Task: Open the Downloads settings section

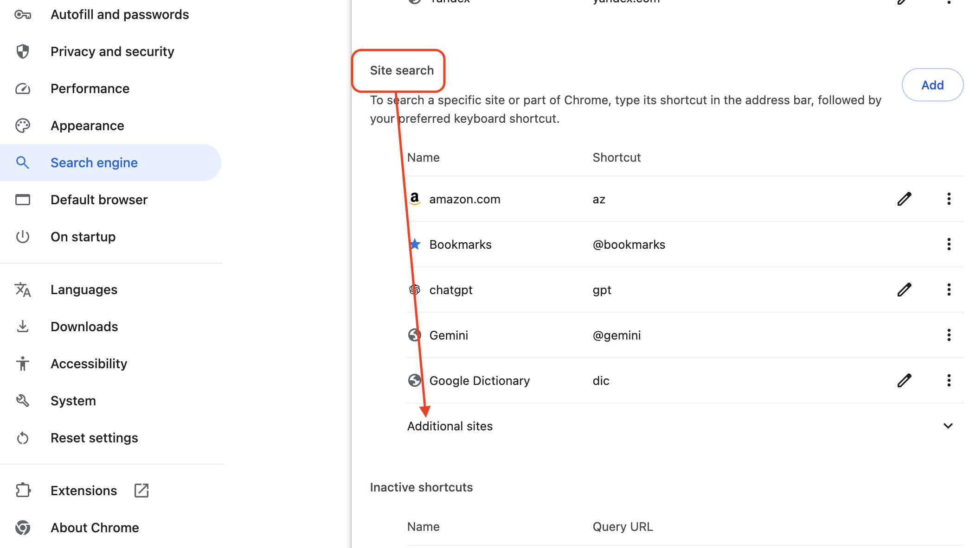Action: [84, 327]
